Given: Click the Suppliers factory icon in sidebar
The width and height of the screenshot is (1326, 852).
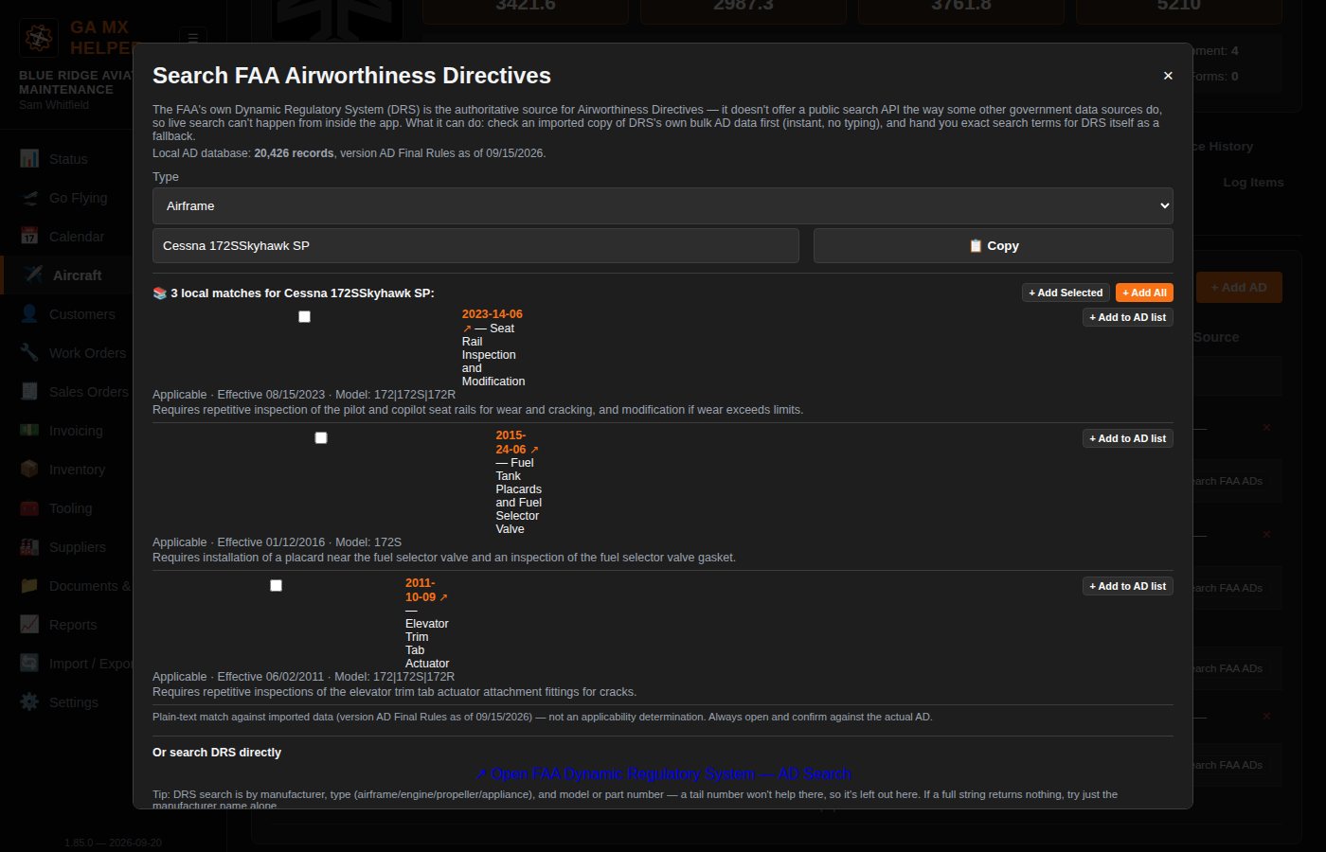Looking at the screenshot, I should (30, 547).
